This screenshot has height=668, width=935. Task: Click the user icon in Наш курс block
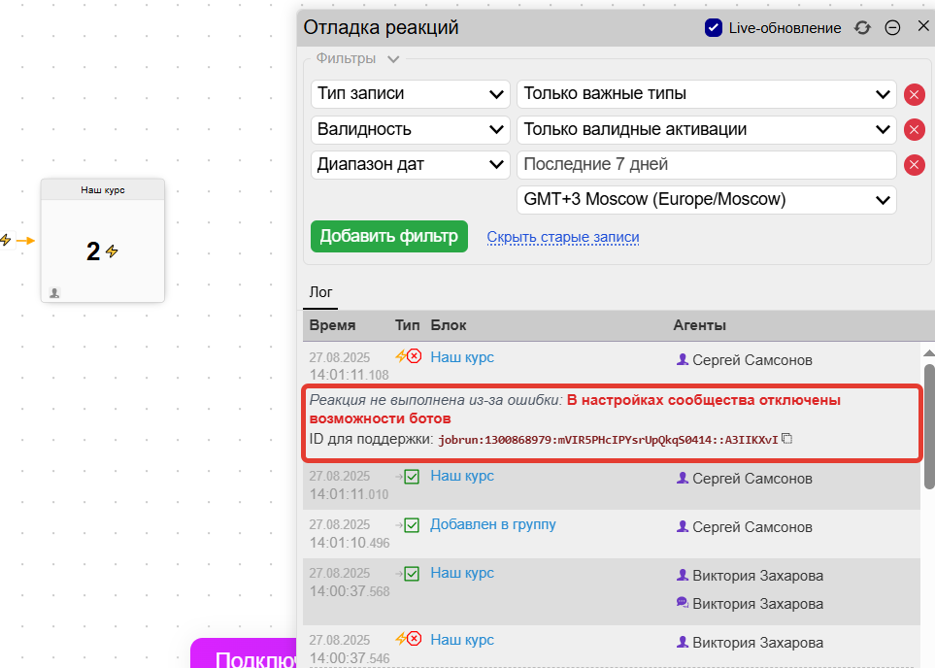(x=54, y=293)
